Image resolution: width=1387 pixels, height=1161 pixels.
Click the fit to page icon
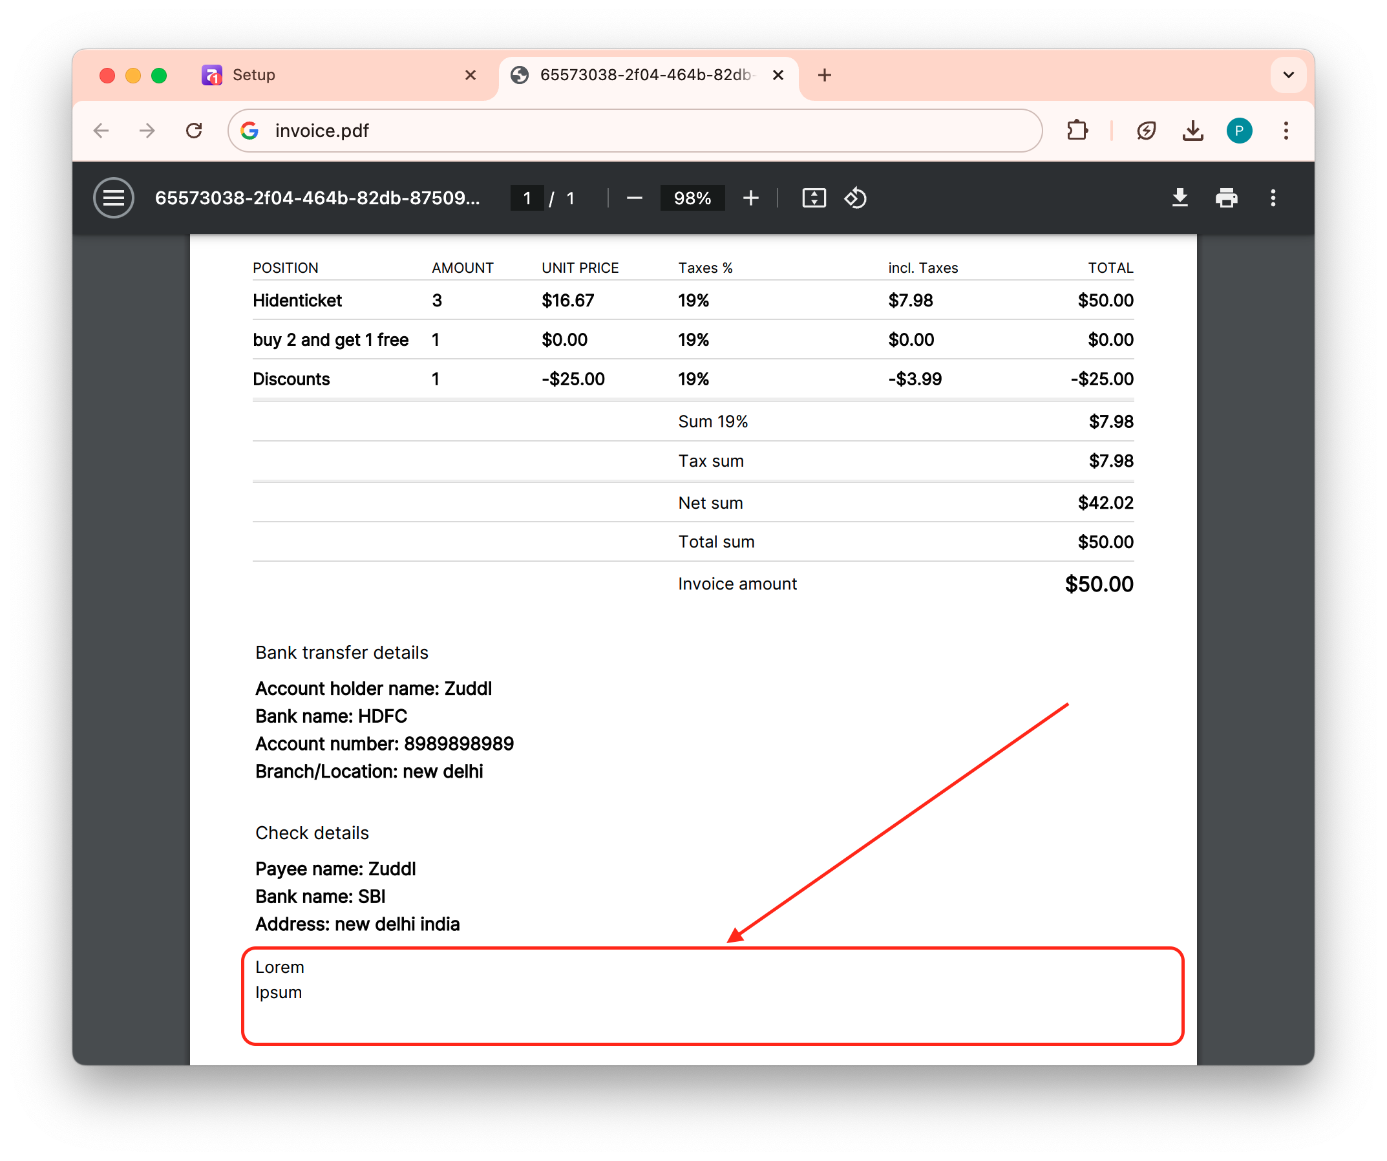click(x=814, y=198)
